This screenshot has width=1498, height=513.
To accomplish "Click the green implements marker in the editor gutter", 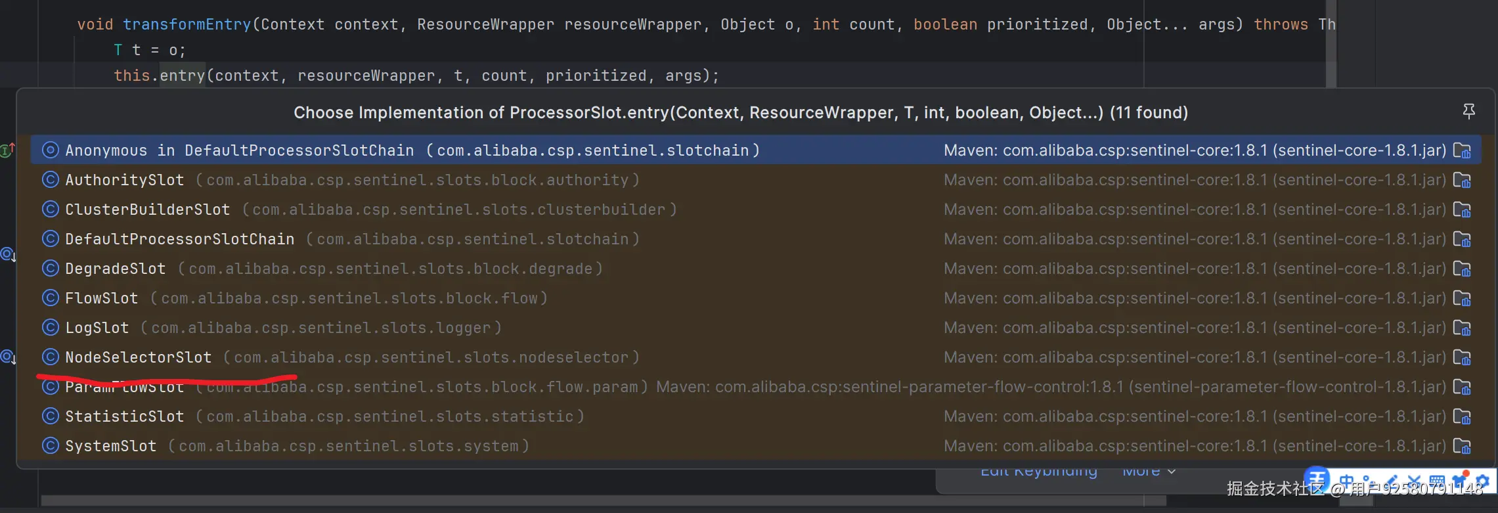I will pyautogui.click(x=7, y=150).
